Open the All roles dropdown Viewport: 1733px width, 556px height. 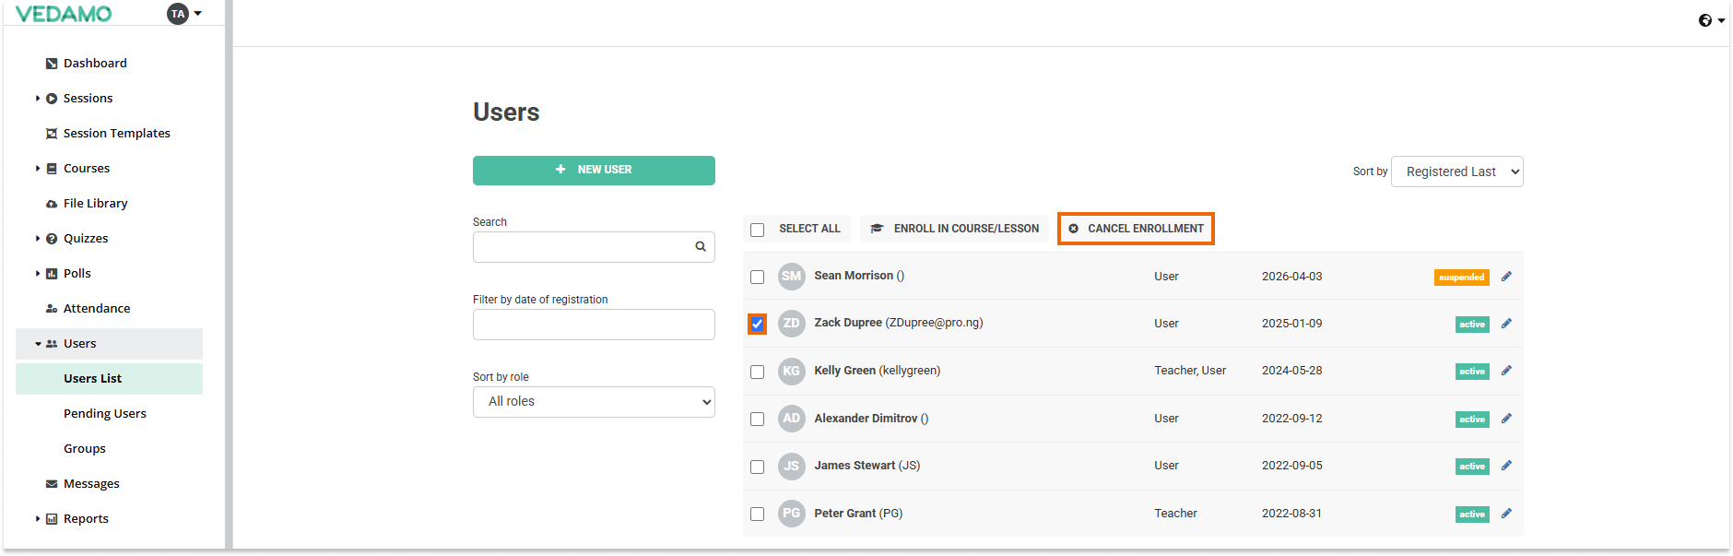pyautogui.click(x=594, y=402)
